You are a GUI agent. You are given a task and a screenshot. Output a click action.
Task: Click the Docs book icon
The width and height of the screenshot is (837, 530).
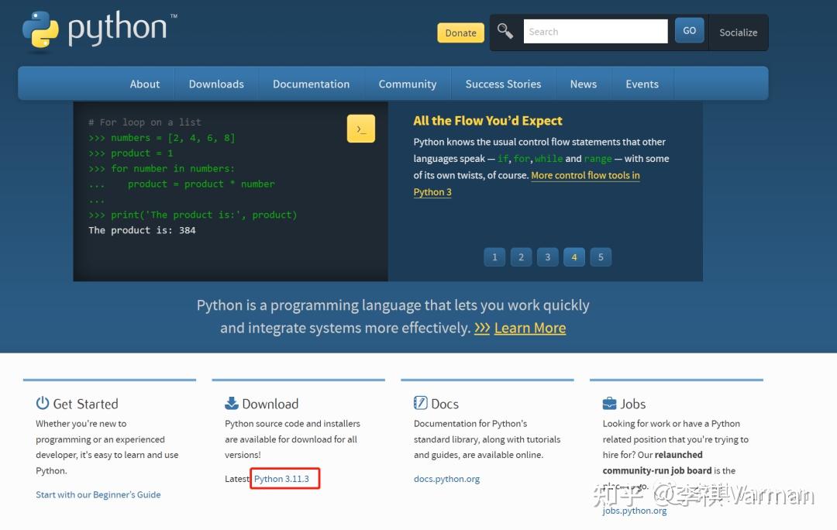pyautogui.click(x=419, y=402)
